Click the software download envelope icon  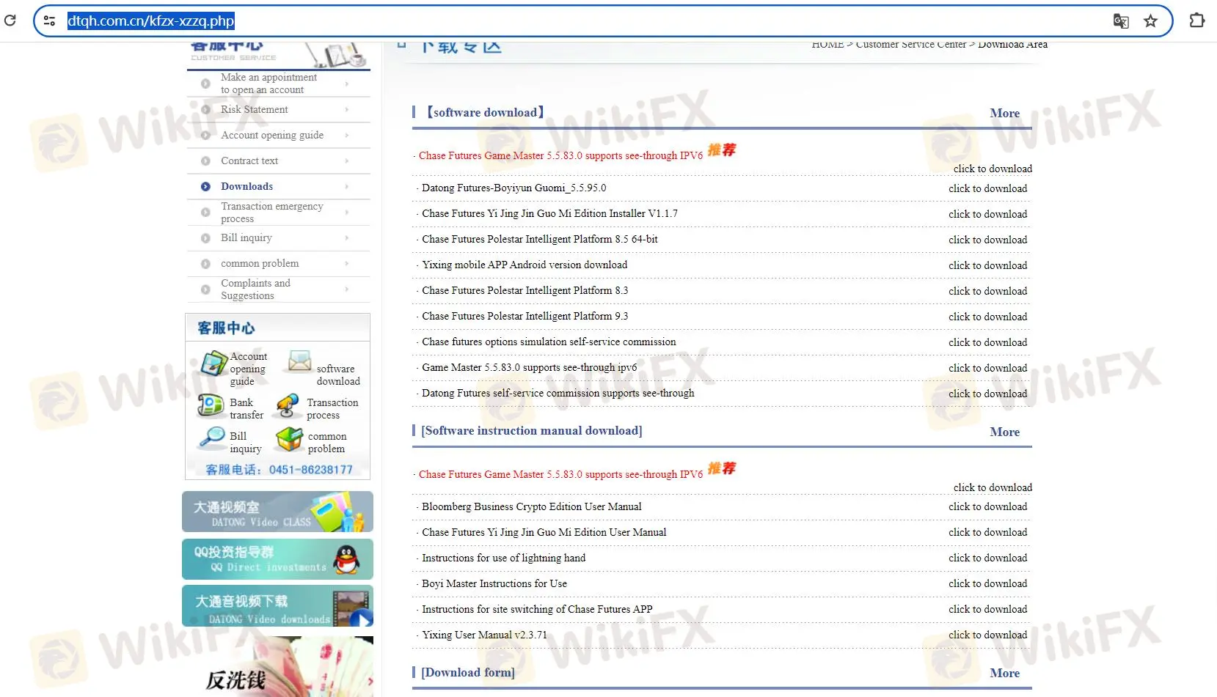tap(299, 362)
